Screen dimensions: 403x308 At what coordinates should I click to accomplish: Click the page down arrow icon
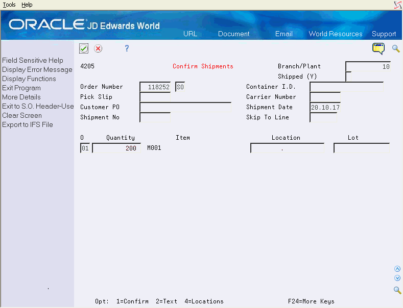[x=397, y=278]
